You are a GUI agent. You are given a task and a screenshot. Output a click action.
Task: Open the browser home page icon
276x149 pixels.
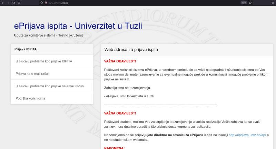point(19,3)
